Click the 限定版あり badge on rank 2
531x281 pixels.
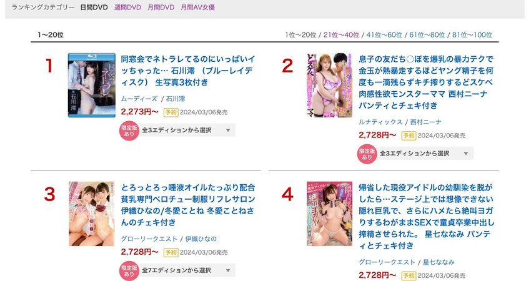pos(367,154)
